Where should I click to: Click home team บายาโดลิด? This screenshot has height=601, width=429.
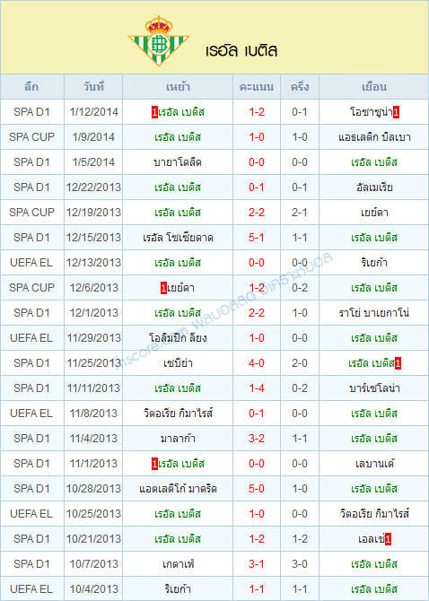click(x=178, y=162)
